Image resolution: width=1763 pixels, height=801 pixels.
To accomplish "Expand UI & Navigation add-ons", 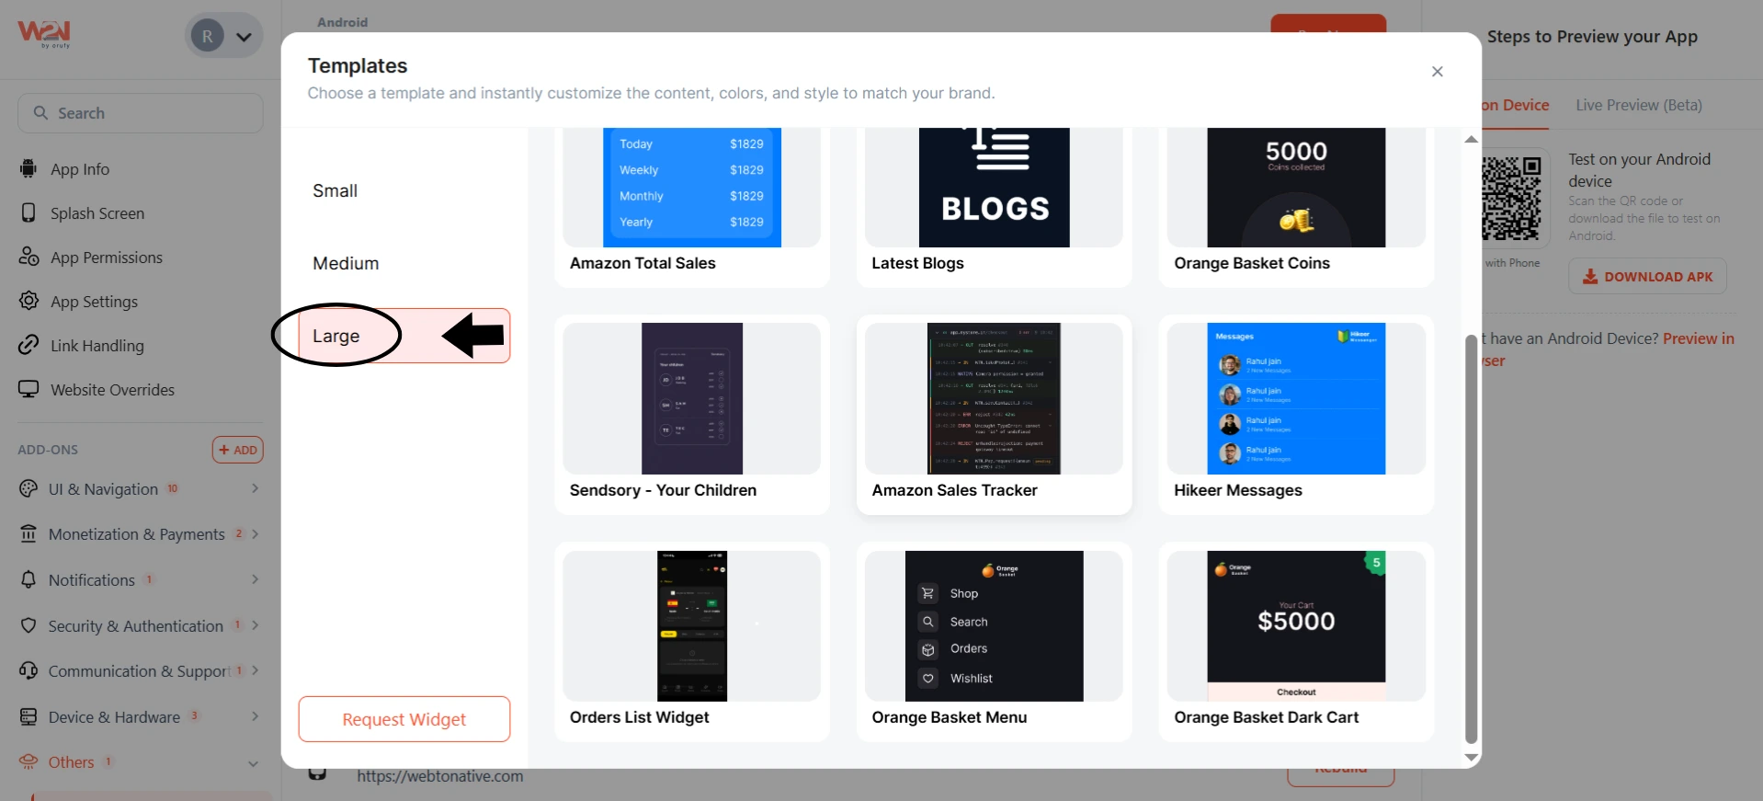I will pos(255,488).
